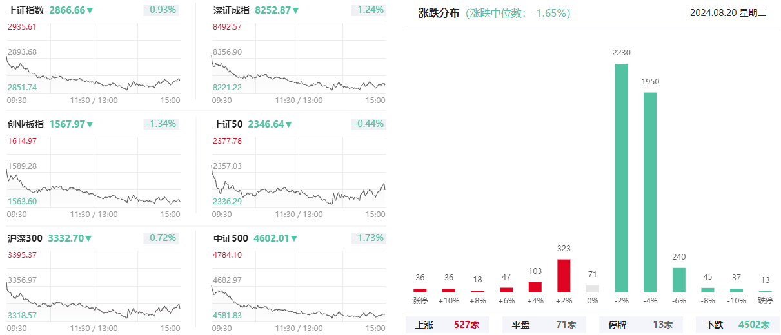The height and width of the screenshot is (335, 781).
Task: Click the down arrow next to 上证50 2346.64
Action: pos(288,124)
